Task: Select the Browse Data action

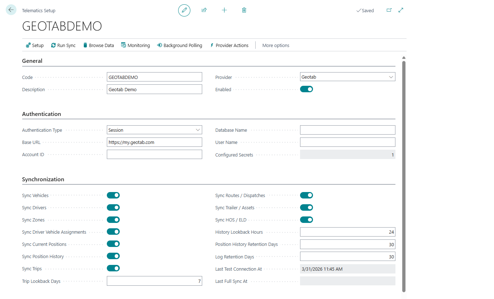Action: click(98, 45)
